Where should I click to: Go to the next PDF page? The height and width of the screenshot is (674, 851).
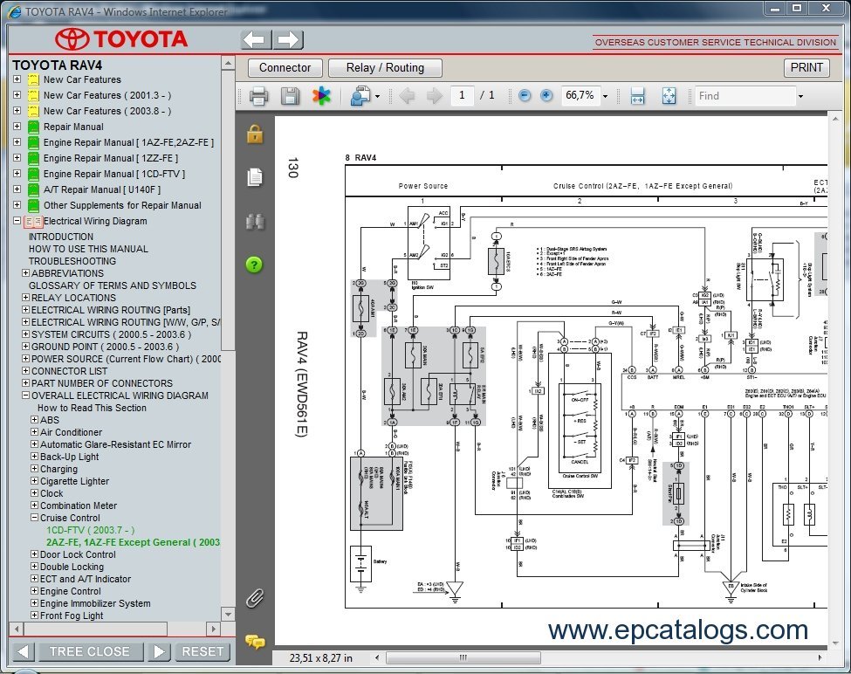(434, 96)
